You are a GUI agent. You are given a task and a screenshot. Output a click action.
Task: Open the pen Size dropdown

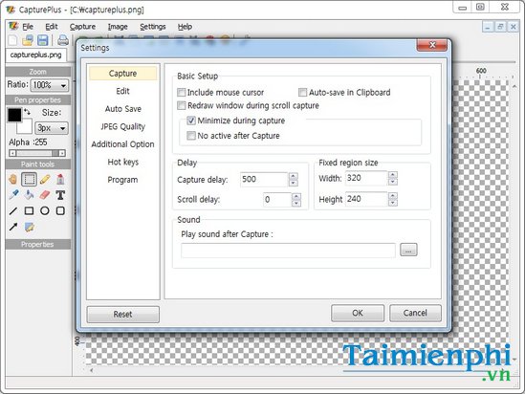(x=62, y=128)
